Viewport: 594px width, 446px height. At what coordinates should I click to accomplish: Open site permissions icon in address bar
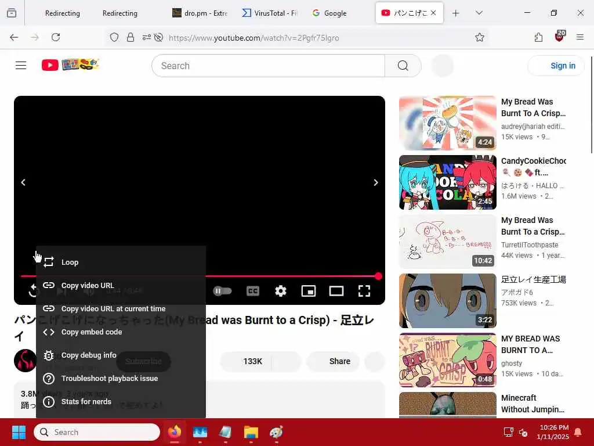tap(146, 37)
